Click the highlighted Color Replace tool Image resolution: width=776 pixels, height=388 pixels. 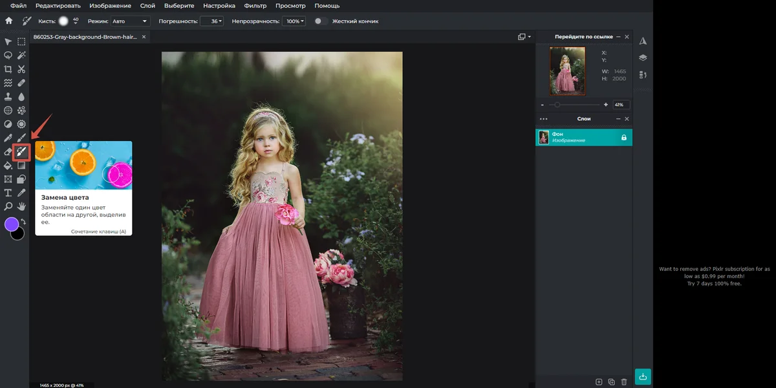(21, 152)
